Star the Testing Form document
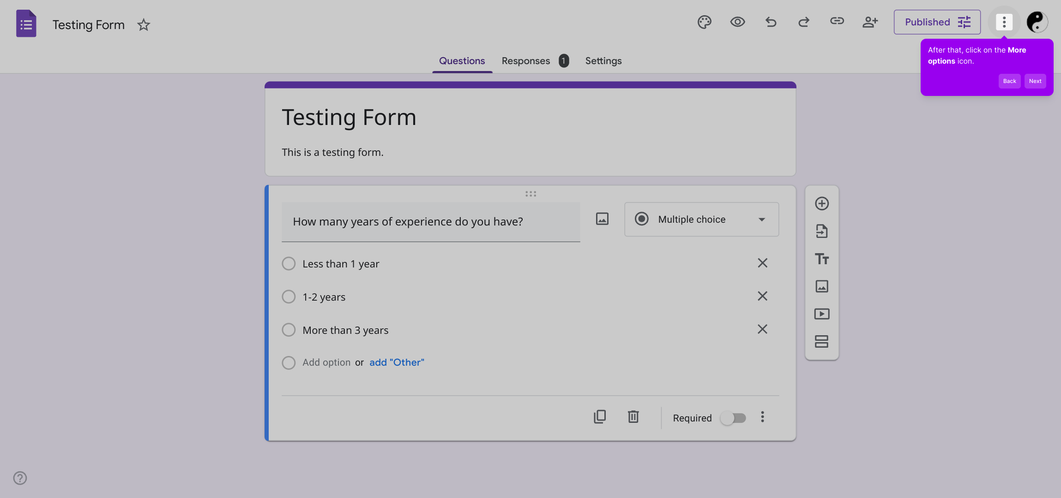This screenshot has height=498, width=1061. click(144, 24)
